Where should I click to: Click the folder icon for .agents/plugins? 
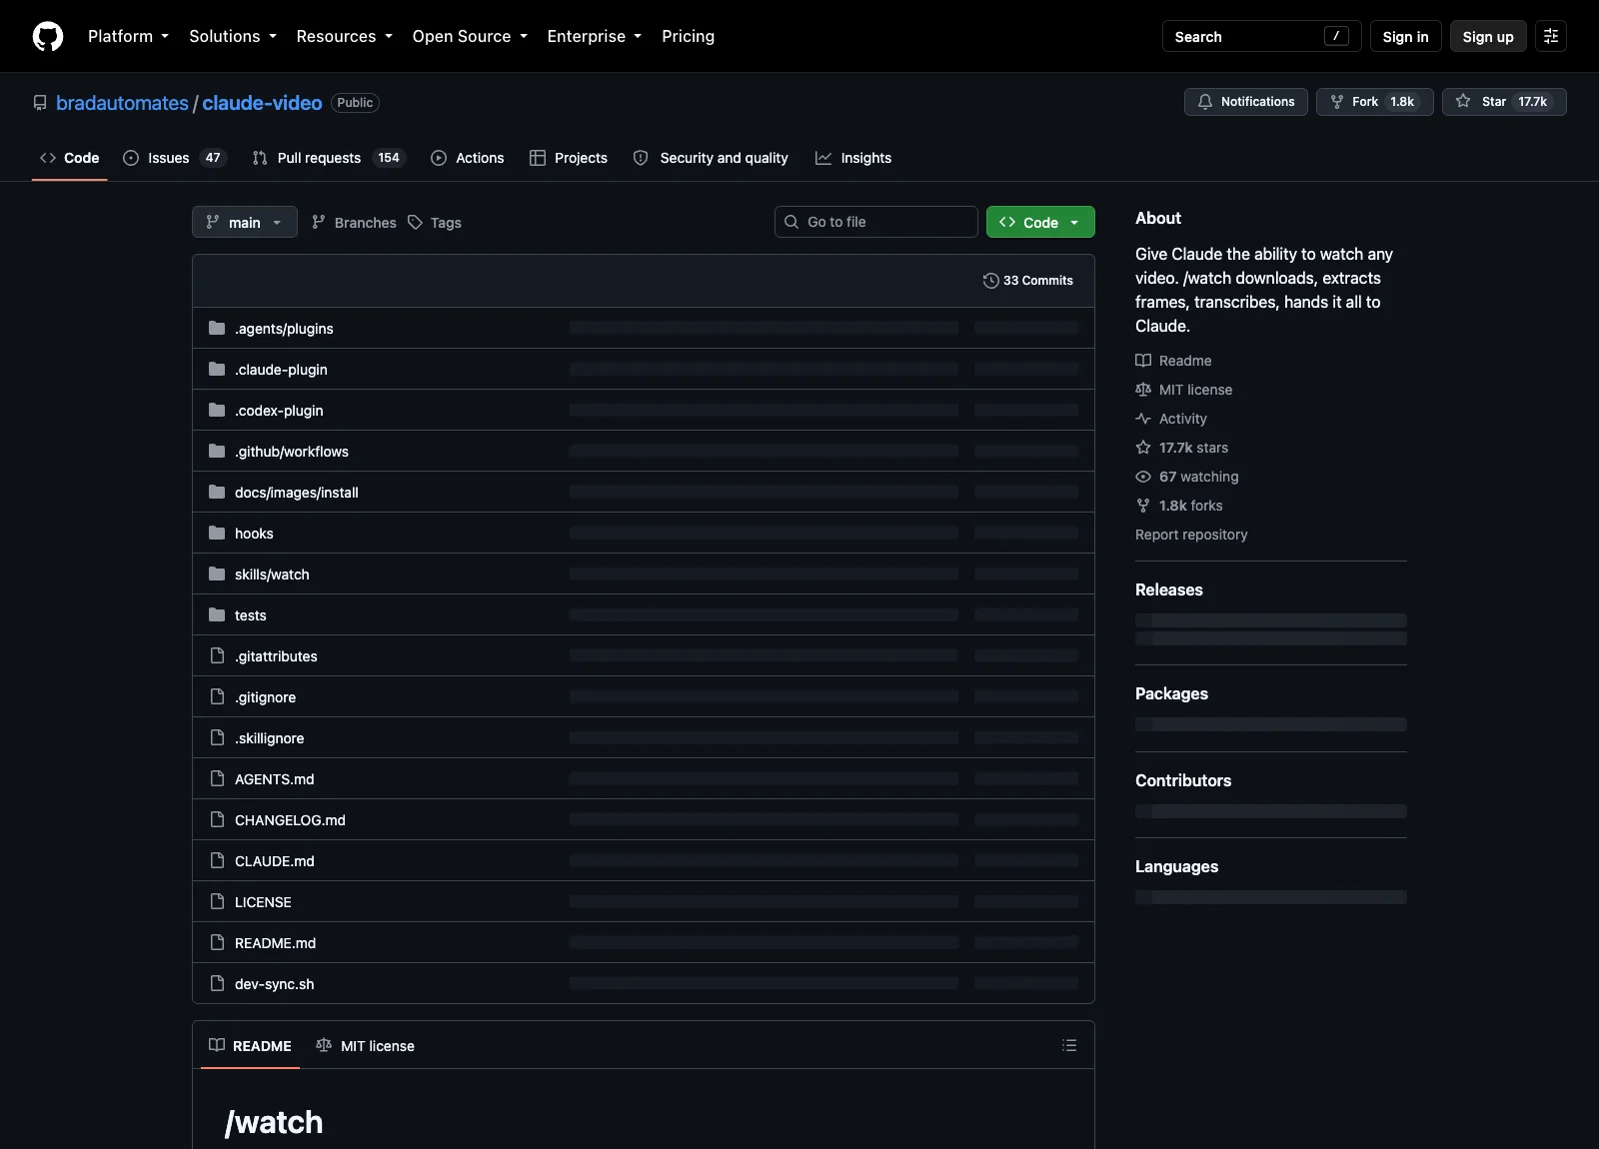click(x=217, y=328)
